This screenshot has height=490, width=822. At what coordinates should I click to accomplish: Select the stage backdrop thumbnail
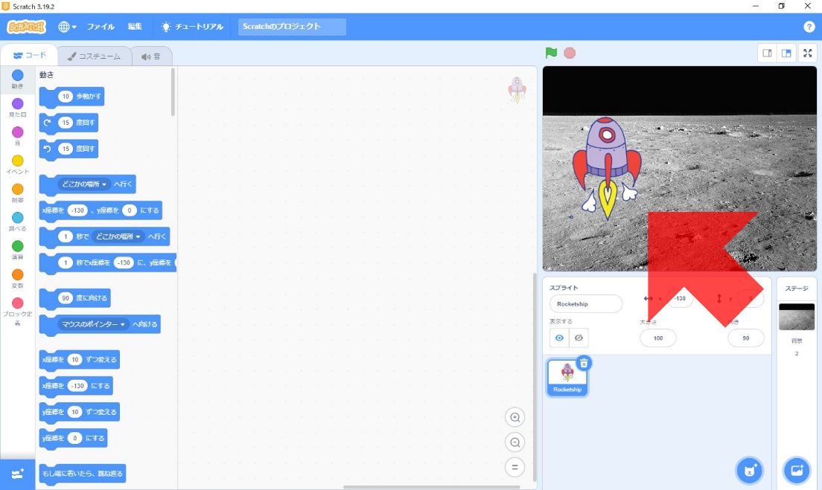click(797, 317)
